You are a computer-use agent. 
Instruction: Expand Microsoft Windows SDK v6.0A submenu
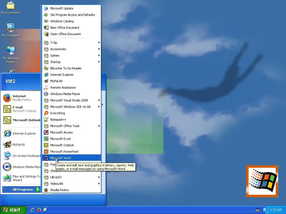pyautogui.click(x=71, y=107)
